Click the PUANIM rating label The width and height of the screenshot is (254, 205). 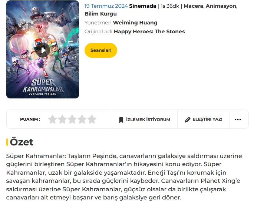(30, 119)
